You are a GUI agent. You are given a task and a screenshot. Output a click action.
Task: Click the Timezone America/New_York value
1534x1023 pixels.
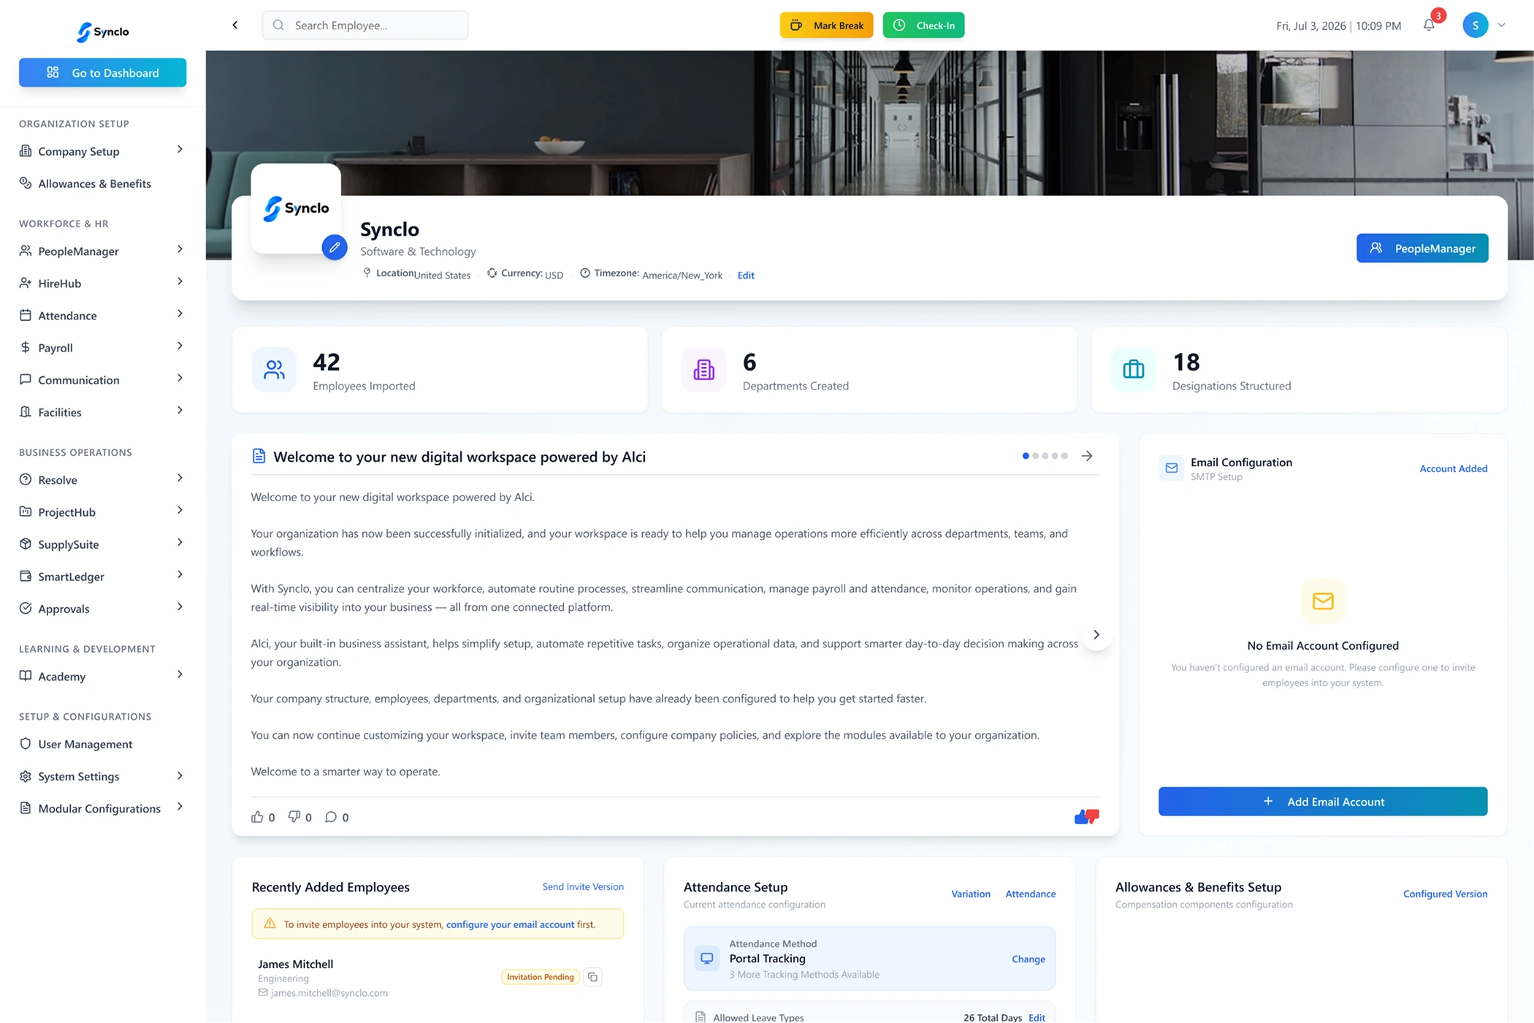682,275
